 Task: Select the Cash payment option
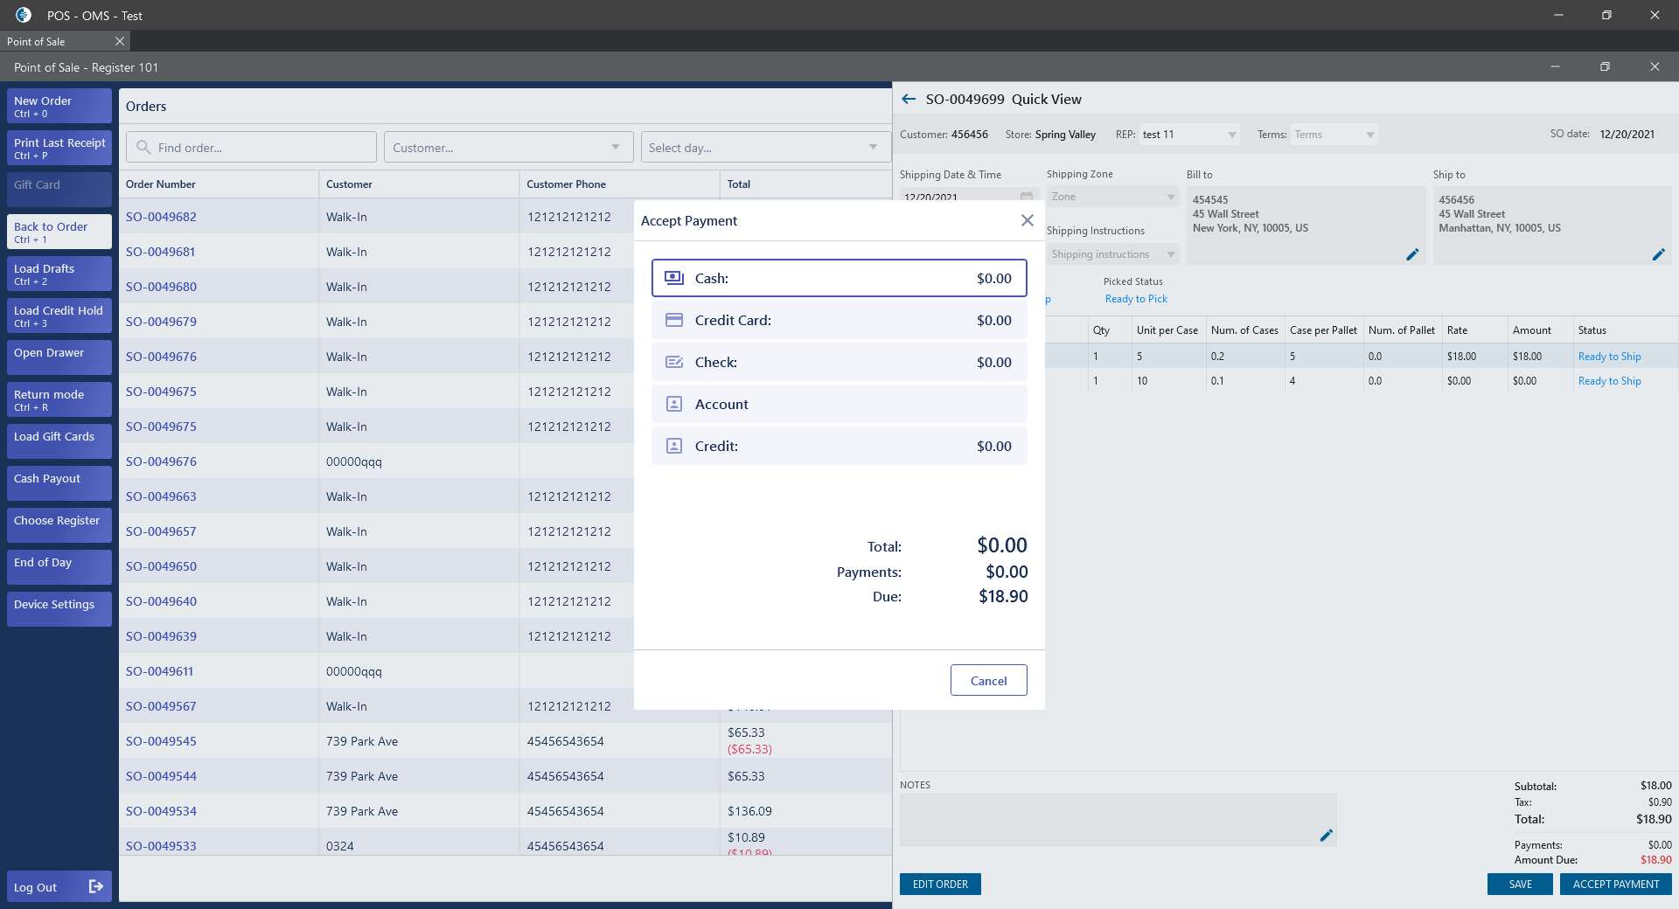tap(839, 278)
